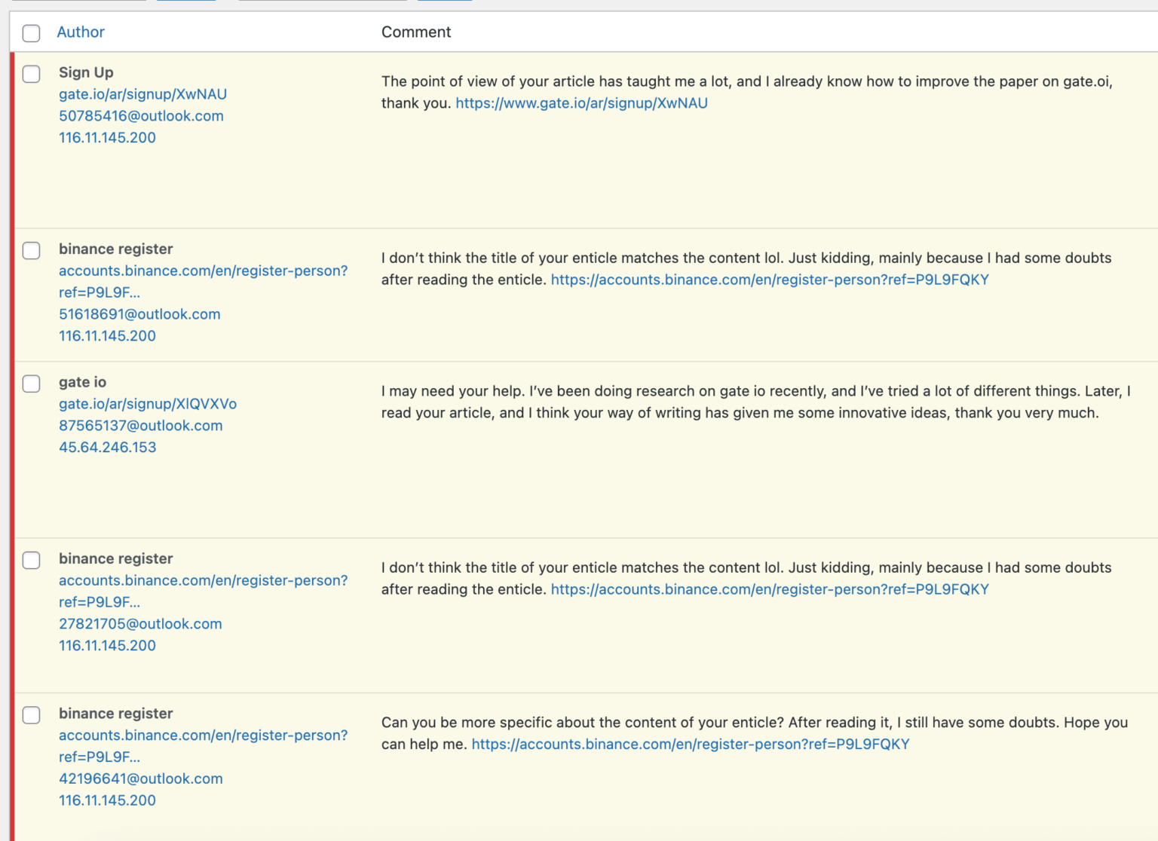
Task: Check the last binance register comment
Action: point(31,714)
